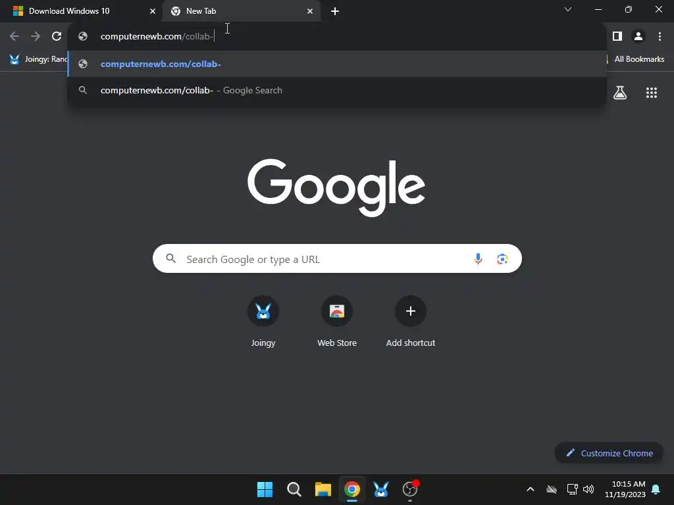This screenshot has height=505, width=674.
Task: Open Windows taskbar search
Action: click(x=294, y=489)
